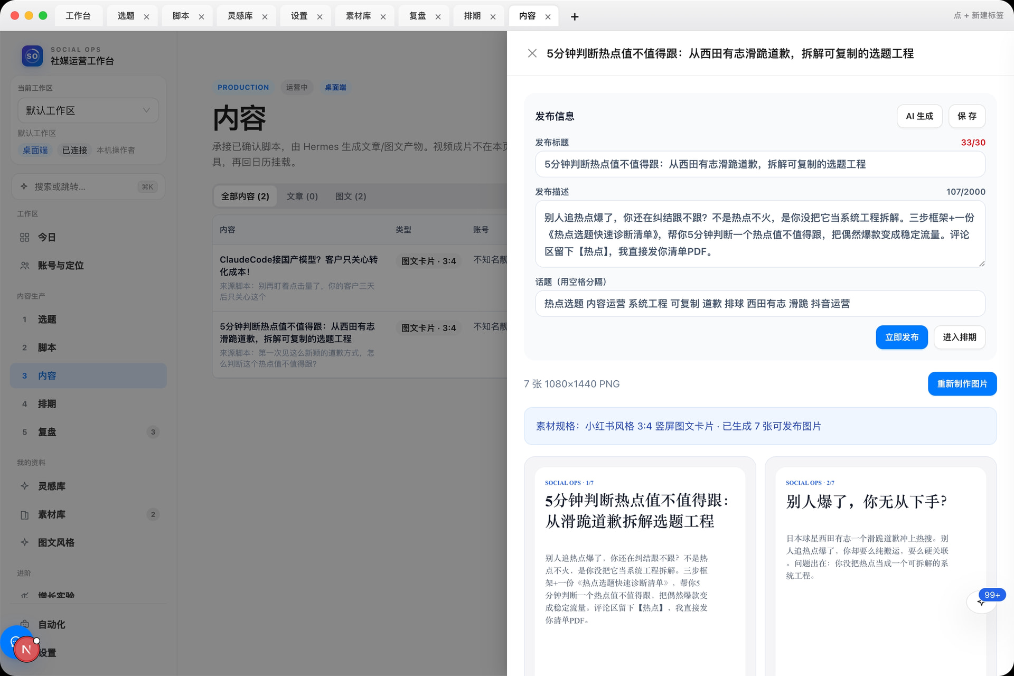Click 立即发布 to publish now

coord(902,337)
